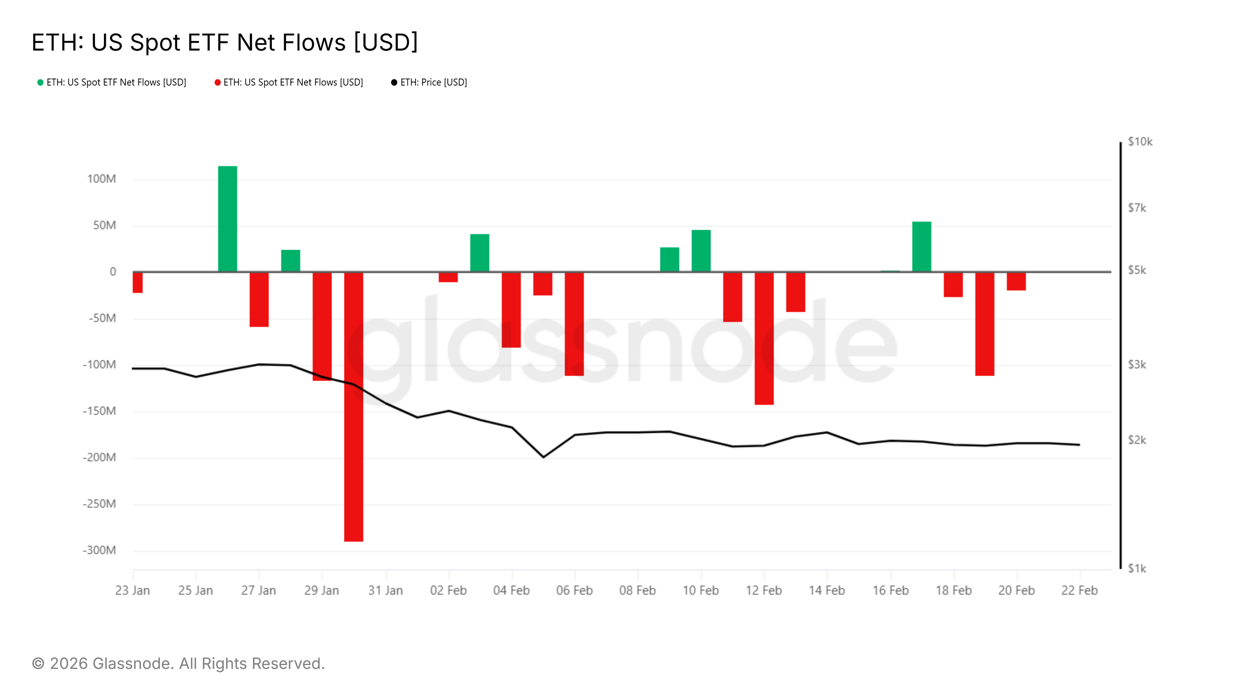Select the "23 Jan" date axis label
This screenshot has width=1244, height=700.
point(132,590)
